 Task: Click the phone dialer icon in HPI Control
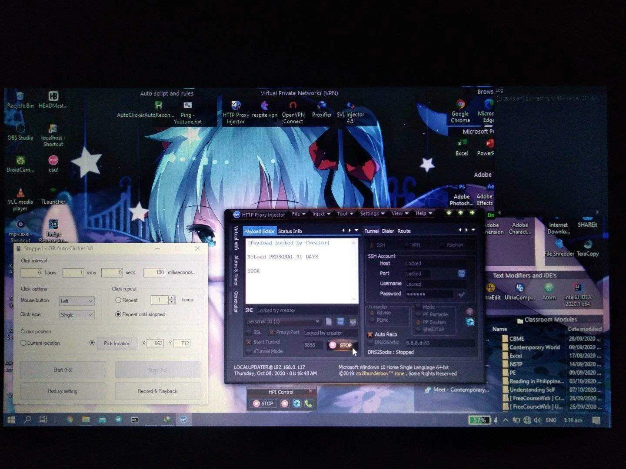point(308,403)
